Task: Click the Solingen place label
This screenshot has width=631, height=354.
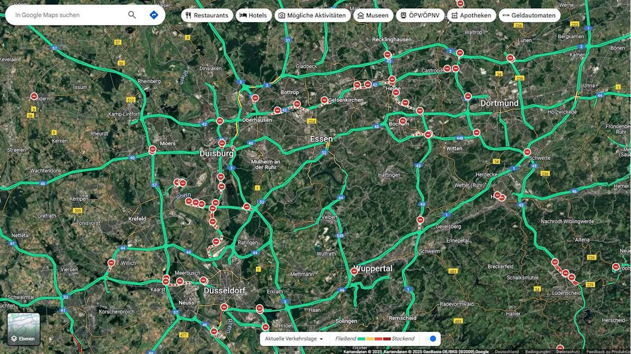Action: tap(346, 321)
